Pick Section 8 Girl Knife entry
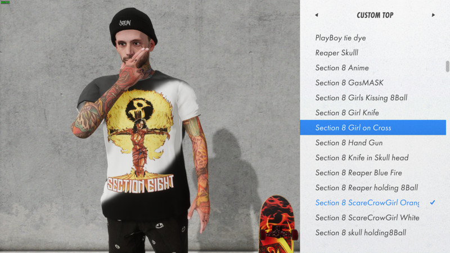Image resolution: width=450 pixels, height=253 pixels. [x=373, y=112]
